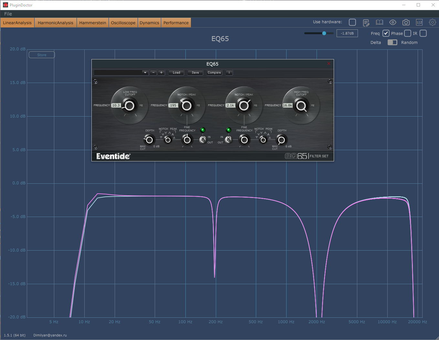Click the Eventide logo
The image size is (439, 340).
[113, 156]
